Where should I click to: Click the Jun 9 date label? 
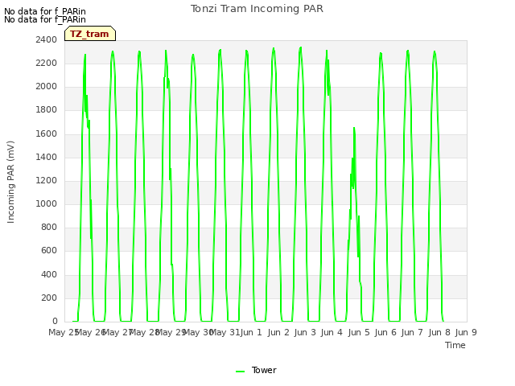pyautogui.click(x=466, y=332)
